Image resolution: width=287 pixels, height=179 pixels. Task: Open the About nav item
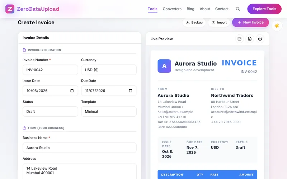(205, 9)
